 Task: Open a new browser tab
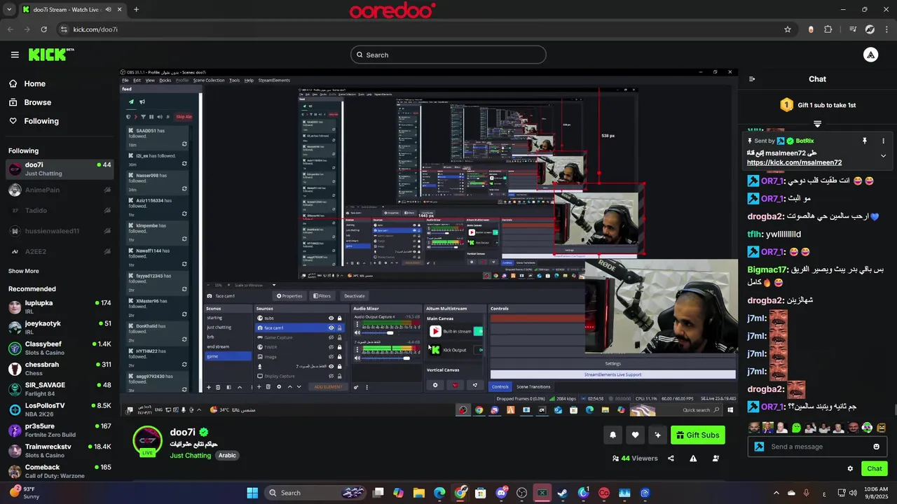136,10
